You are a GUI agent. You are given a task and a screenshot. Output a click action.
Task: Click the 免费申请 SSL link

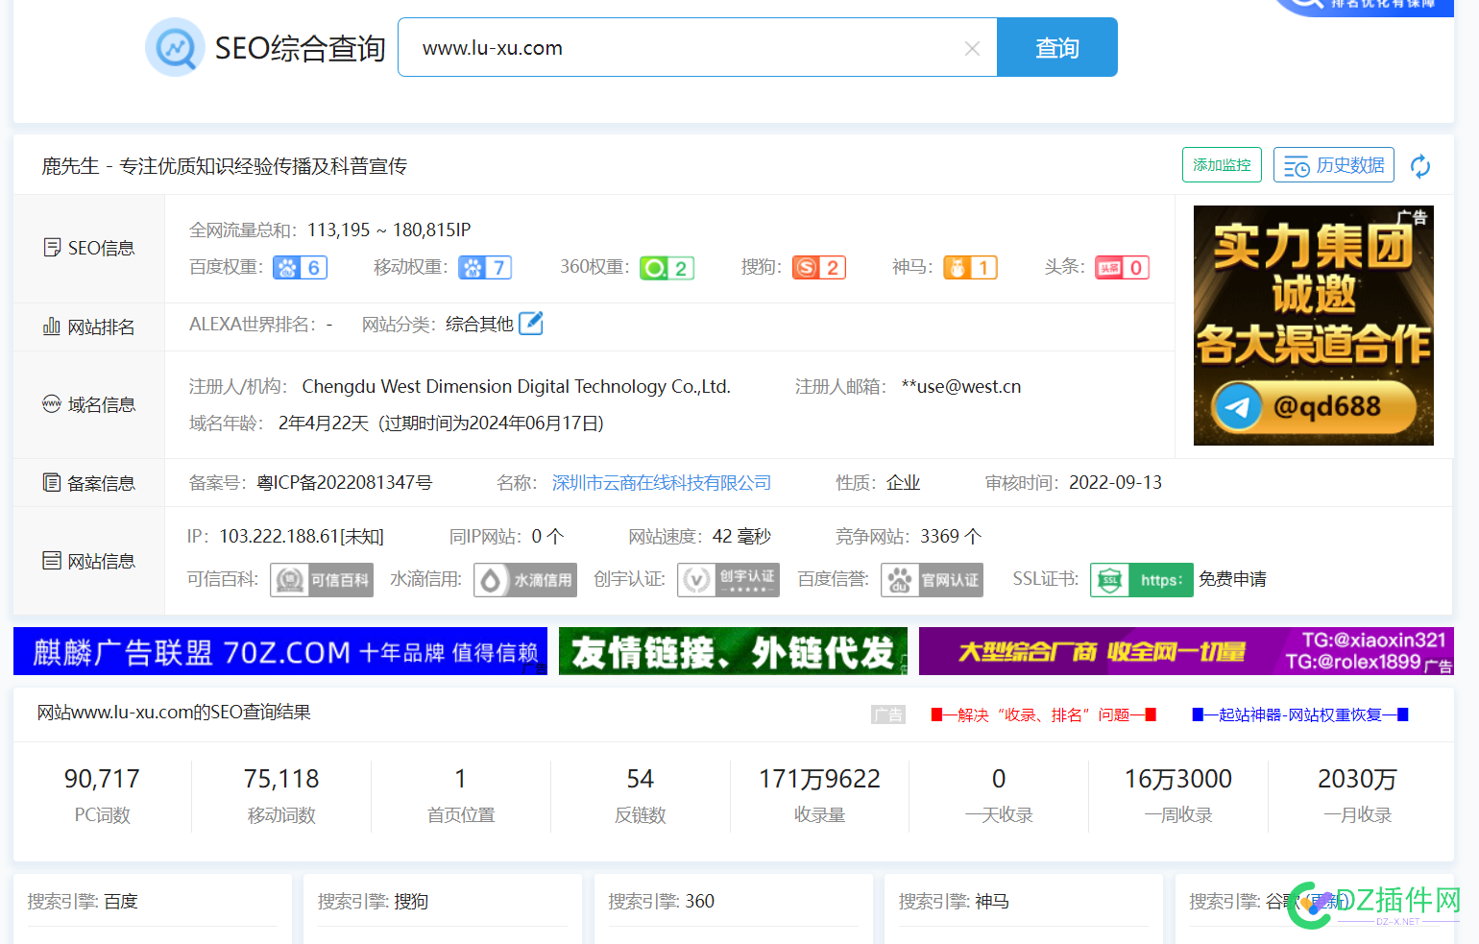[x=1232, y=579]
